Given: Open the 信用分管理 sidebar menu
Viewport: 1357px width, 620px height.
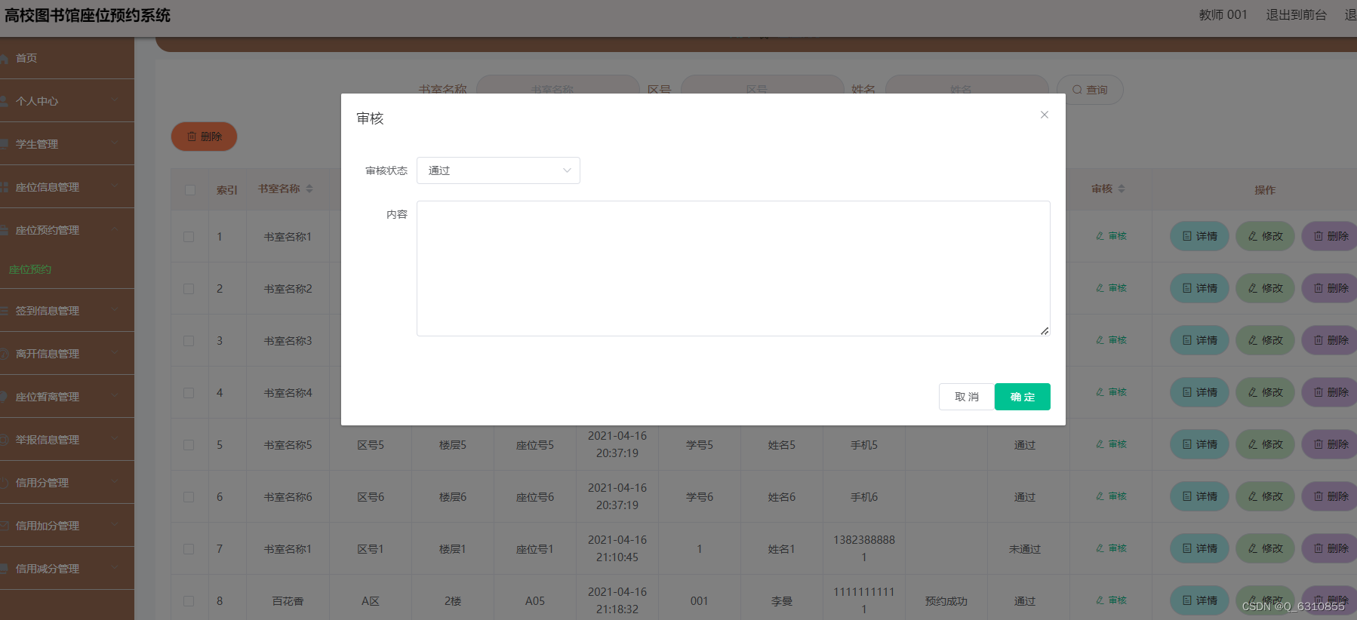Looking at the screenshot, I should coord(67,483).
